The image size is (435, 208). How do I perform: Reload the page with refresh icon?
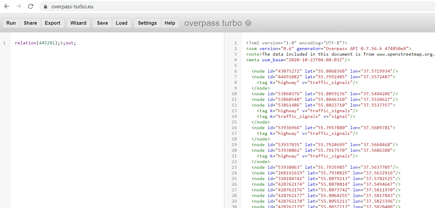(30, 6)
